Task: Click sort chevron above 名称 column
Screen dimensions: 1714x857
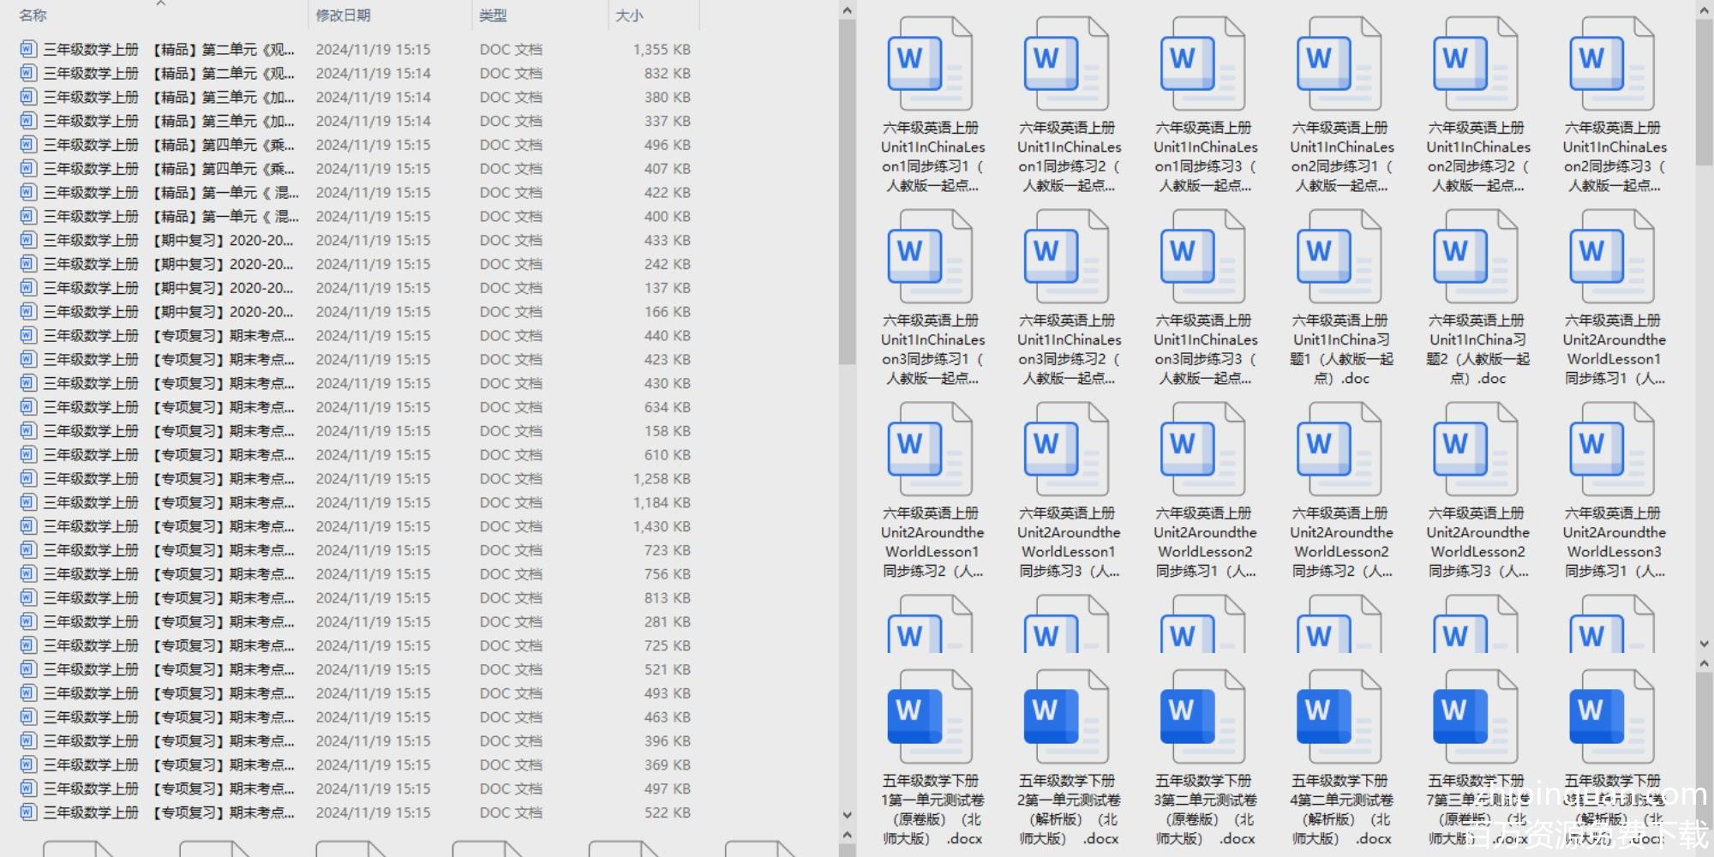Action: point(160,4)
